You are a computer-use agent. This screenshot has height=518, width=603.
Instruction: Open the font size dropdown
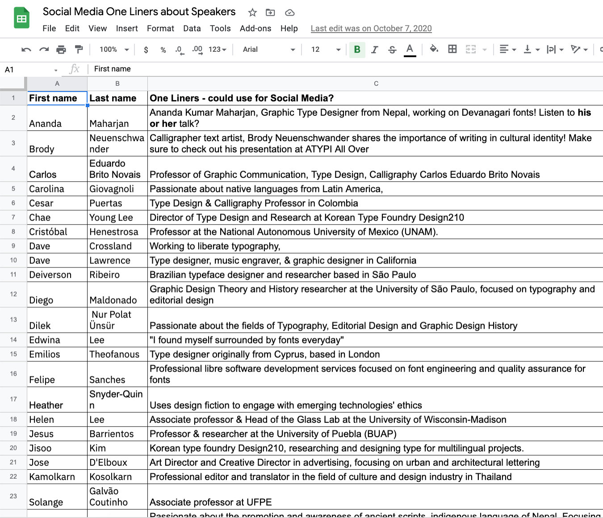[326, 50]
